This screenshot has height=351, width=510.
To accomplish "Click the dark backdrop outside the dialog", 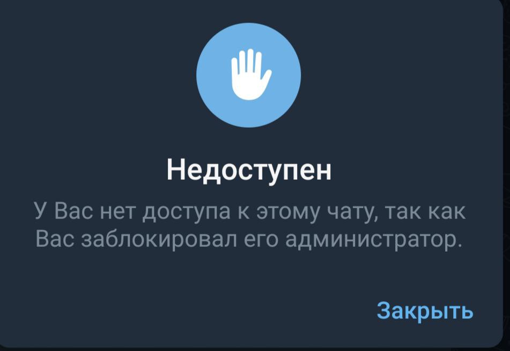I will pyautogui.click(x=507, y=163).
